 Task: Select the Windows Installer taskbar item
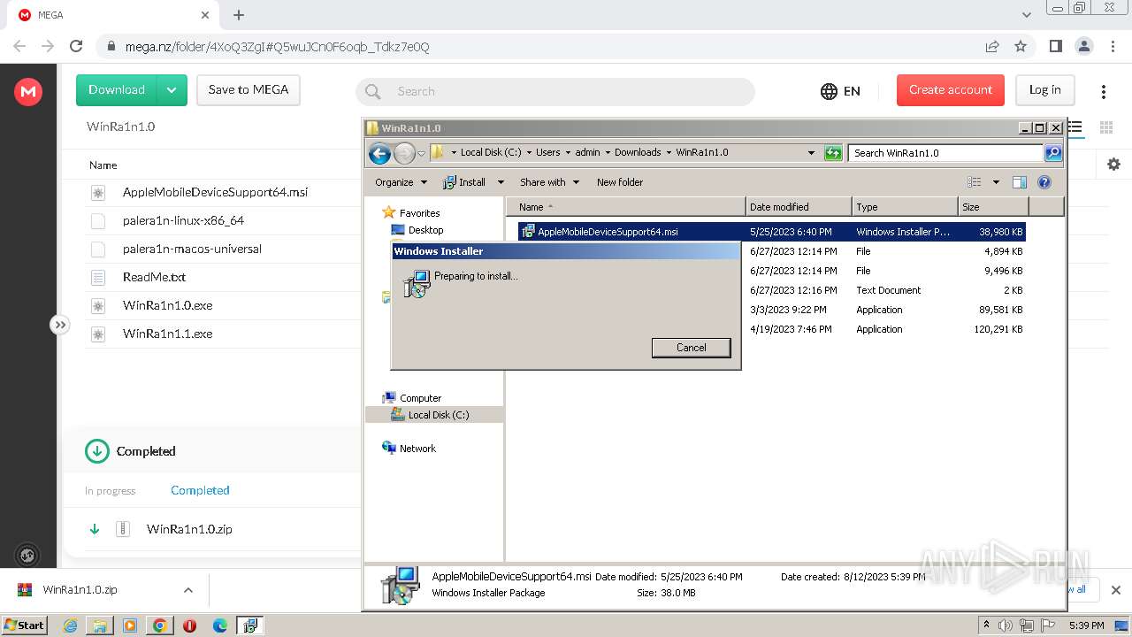250,625
